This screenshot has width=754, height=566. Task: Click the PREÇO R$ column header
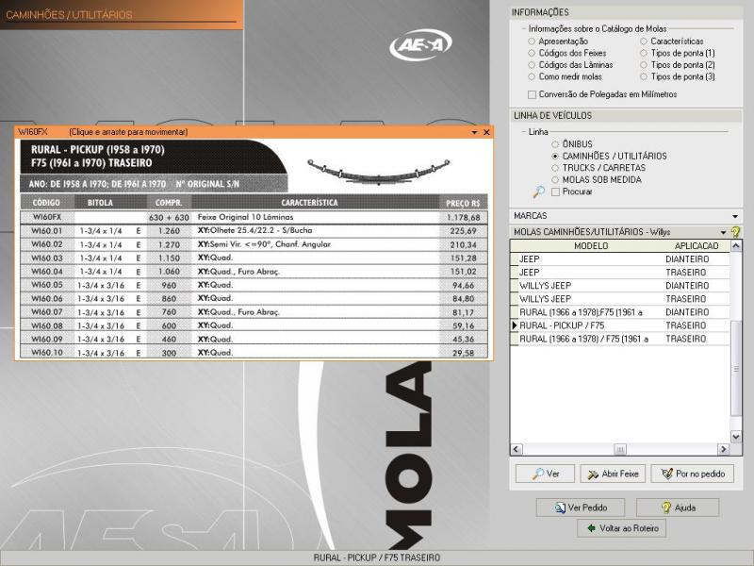tap(463, 203)
